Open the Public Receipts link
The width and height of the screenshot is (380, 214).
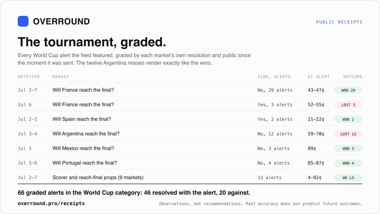click(x=339, y=22)
